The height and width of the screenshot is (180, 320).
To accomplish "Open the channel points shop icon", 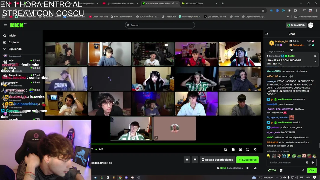I will [281, 170].
